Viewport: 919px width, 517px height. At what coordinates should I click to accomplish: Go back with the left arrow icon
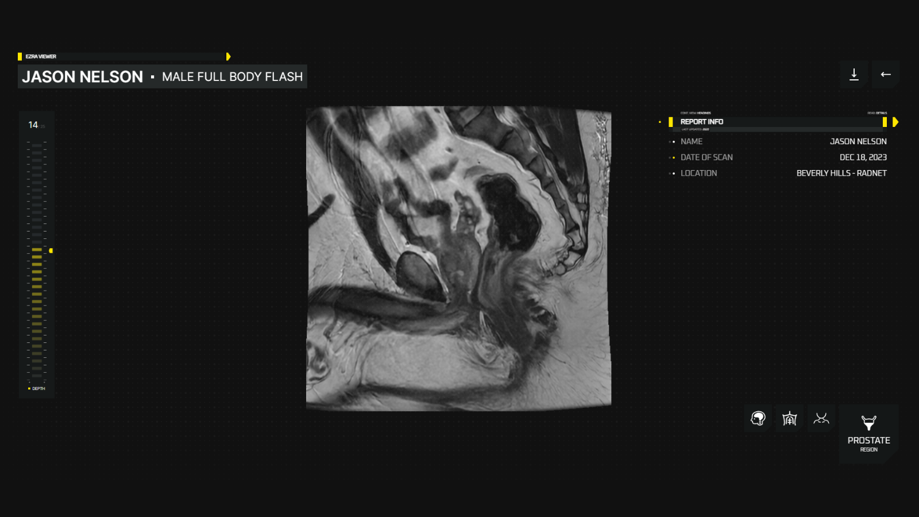pyautogui.click(x=886, y=74)
